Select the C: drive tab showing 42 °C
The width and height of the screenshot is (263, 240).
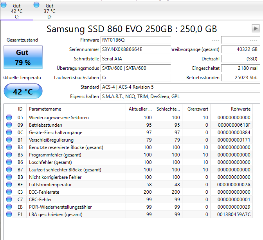16,11
